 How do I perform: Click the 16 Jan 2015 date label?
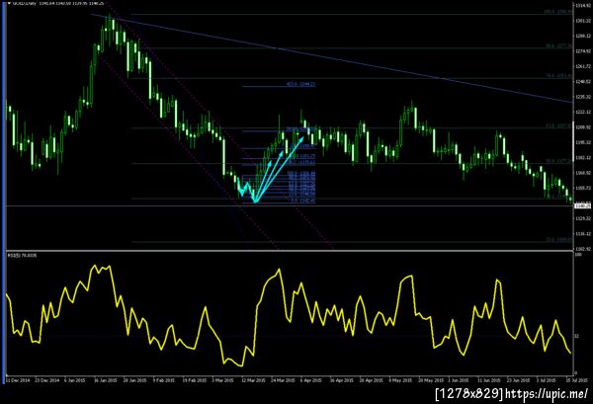tap(105, 380)
